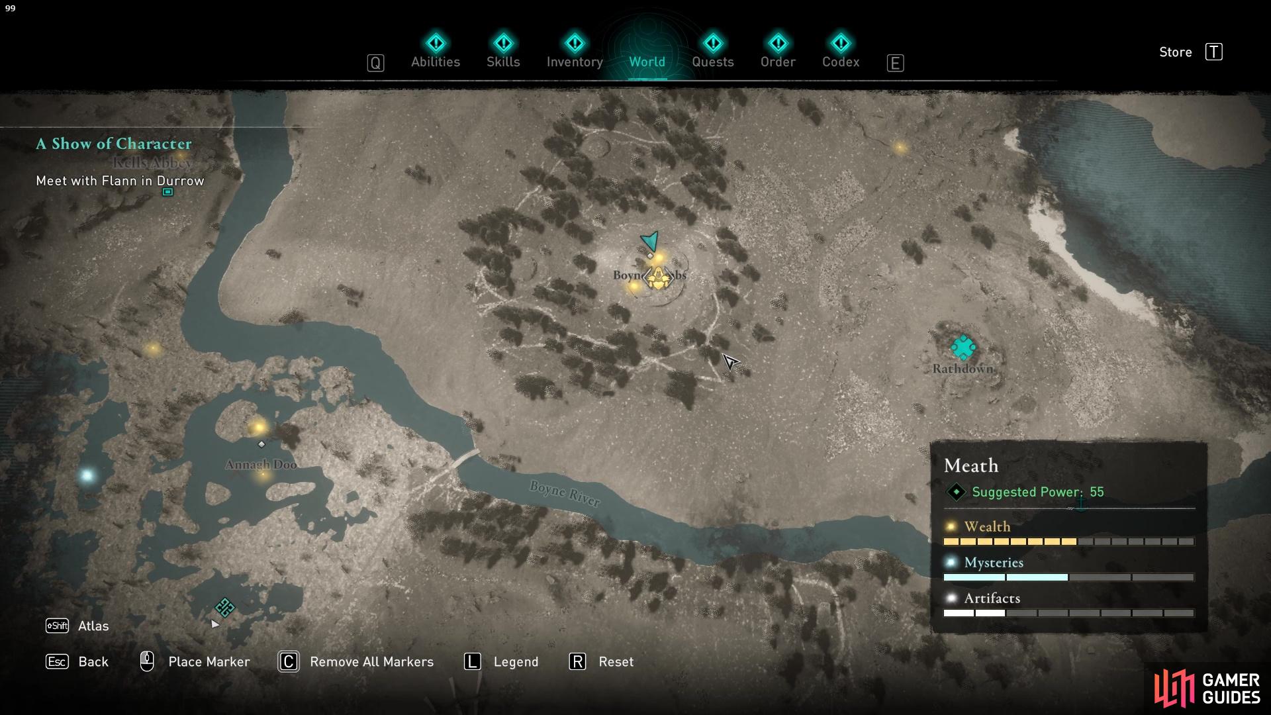Click the Annagh Doo map label
The width and height of the screenshot is (1271, 715).
pyautogui.click(x=261, y=464)
